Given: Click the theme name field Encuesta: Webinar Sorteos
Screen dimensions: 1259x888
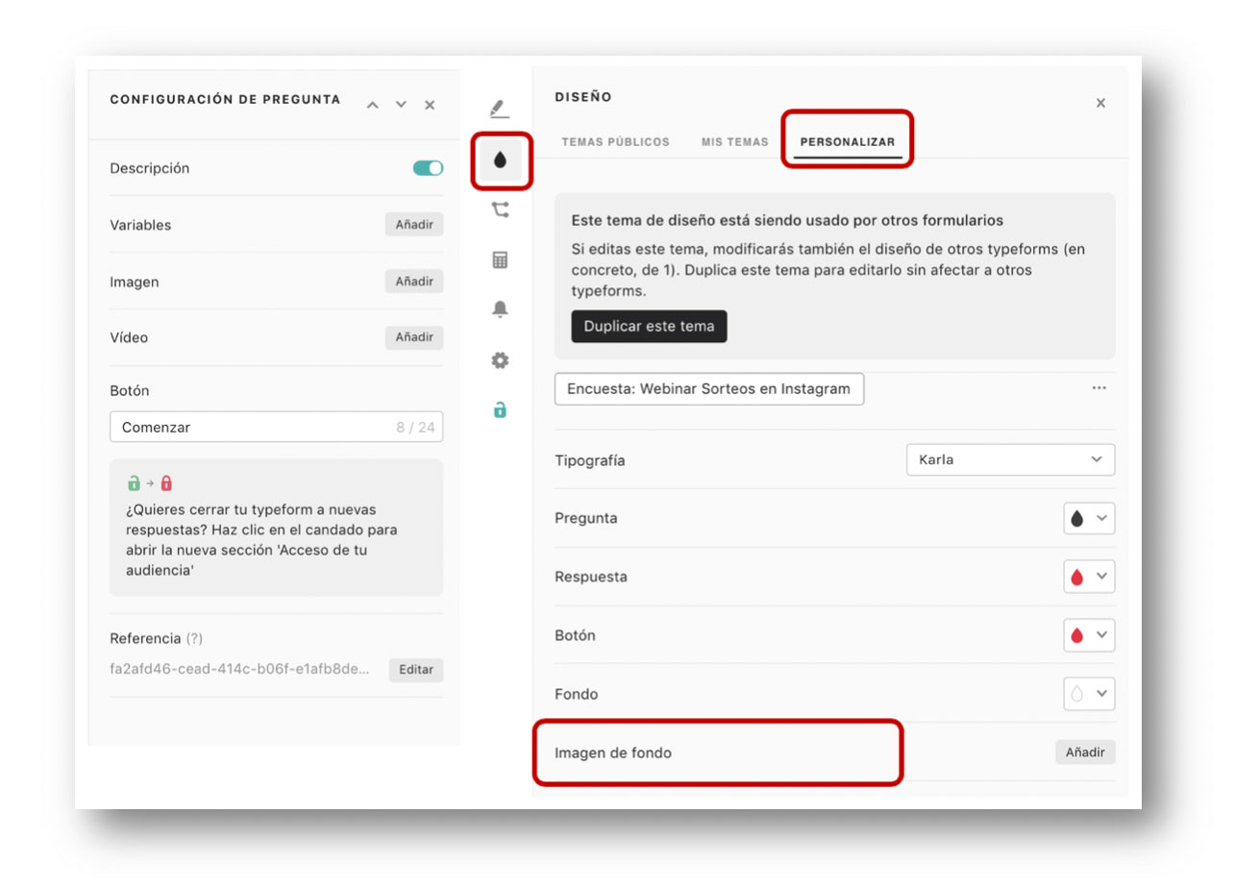Looking at the screenshot, I should [708, 388].
